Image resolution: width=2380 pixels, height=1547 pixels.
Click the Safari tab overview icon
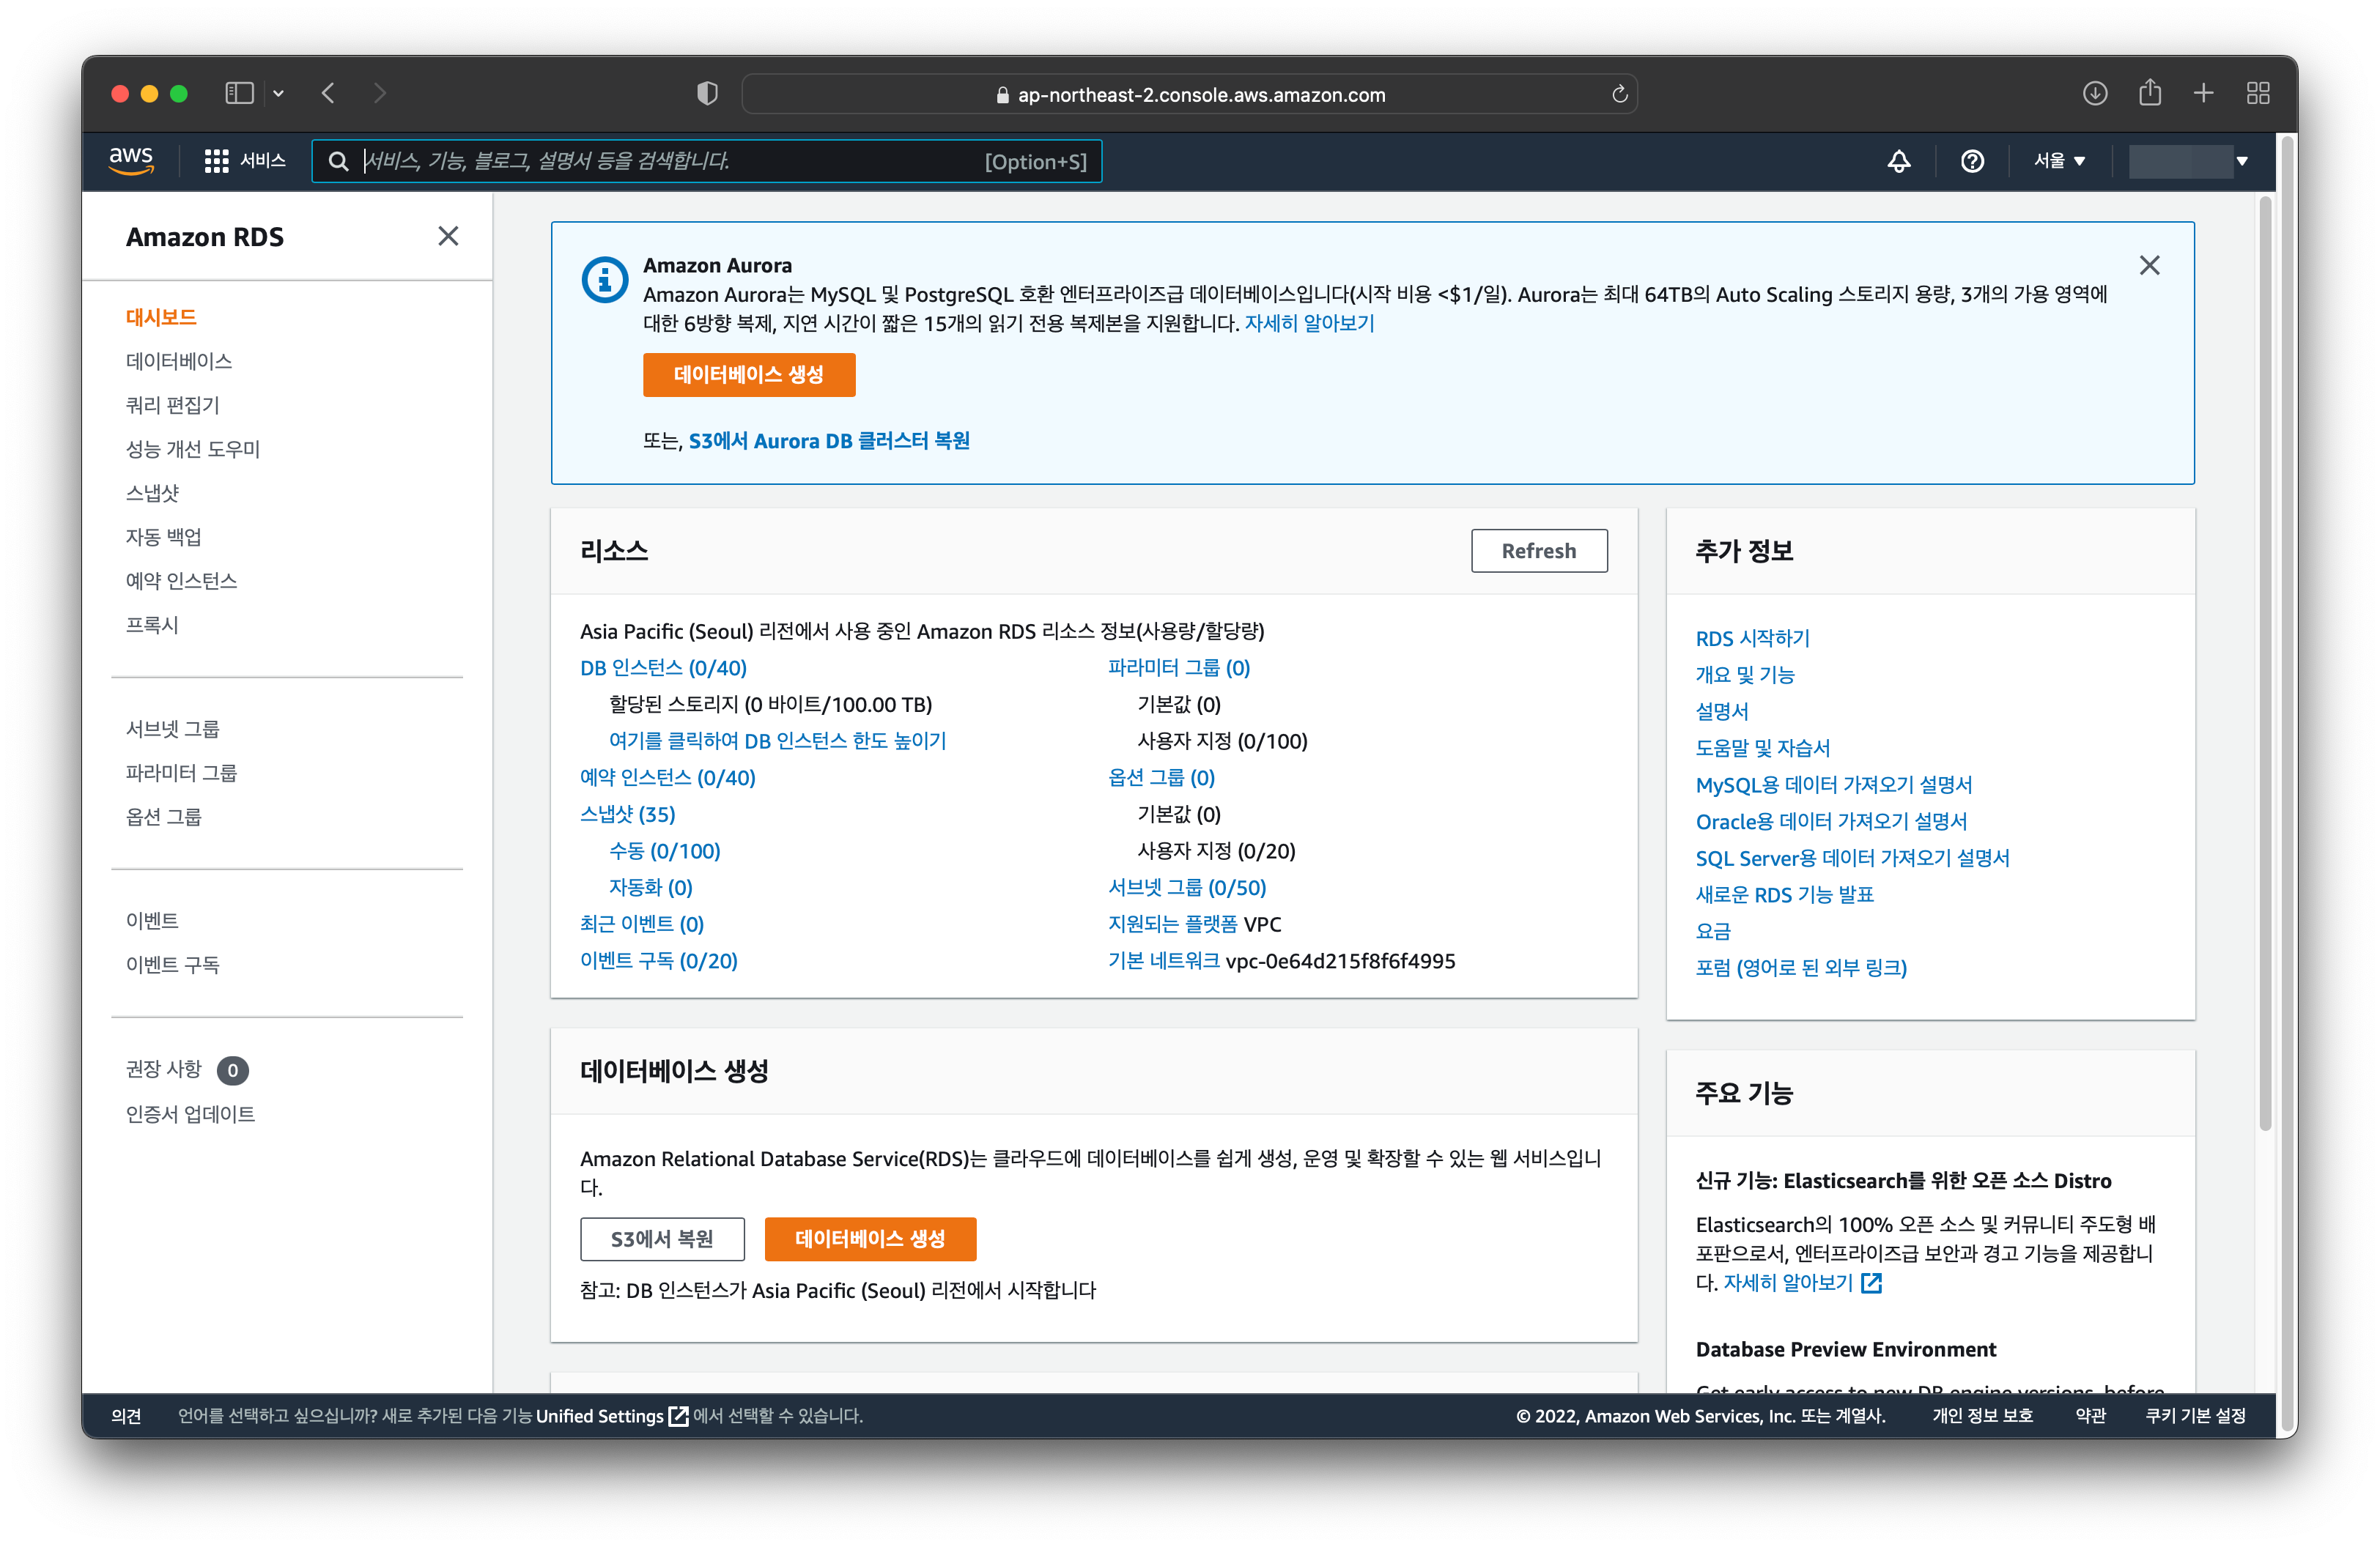(2258, 93)
